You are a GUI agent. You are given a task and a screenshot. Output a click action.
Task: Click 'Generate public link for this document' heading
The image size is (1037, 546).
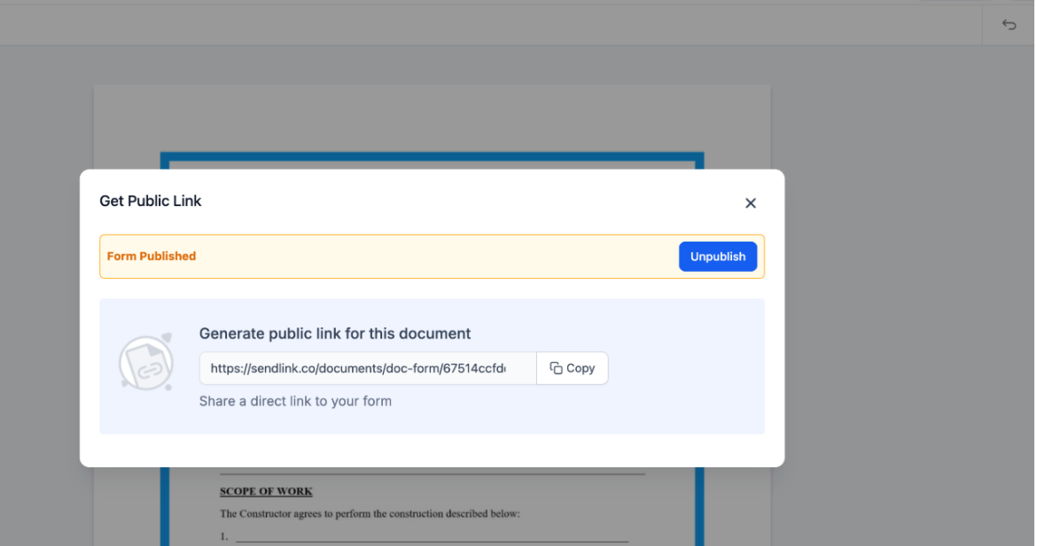(x=335, y=334)
